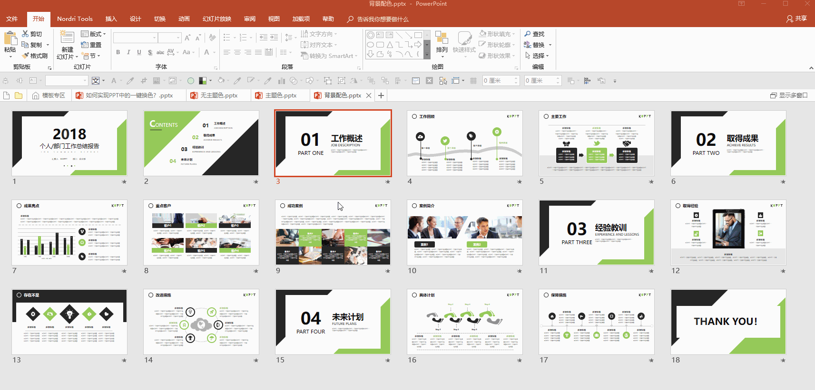Click the Format Painter brush icon
This screenshot has height=390, width=815.
click(26, 56)
